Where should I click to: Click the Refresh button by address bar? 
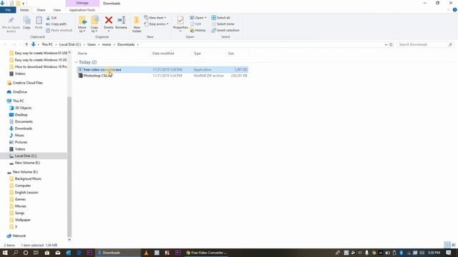(x=391, y=44)
